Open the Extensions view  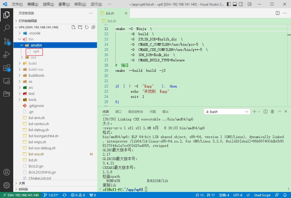click(x=6, y=68)
